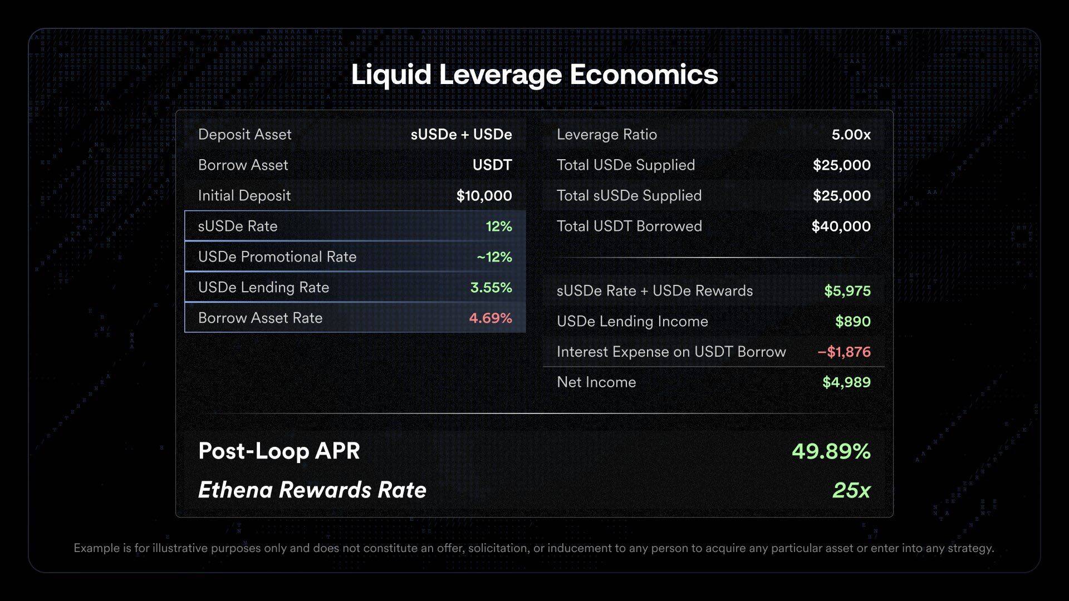Click the Deposit Asset label

pos(245,135)
